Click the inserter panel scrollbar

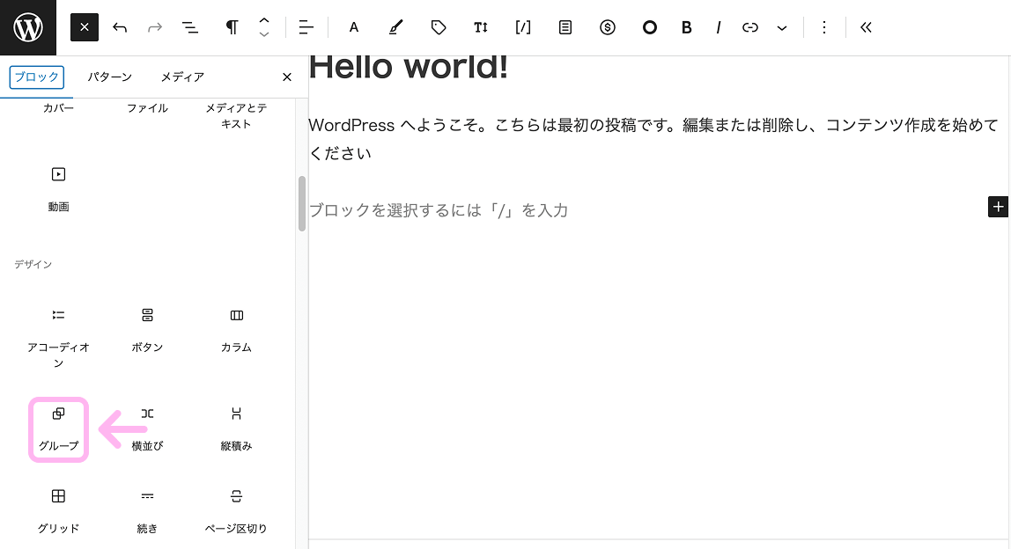pos(302,203)
